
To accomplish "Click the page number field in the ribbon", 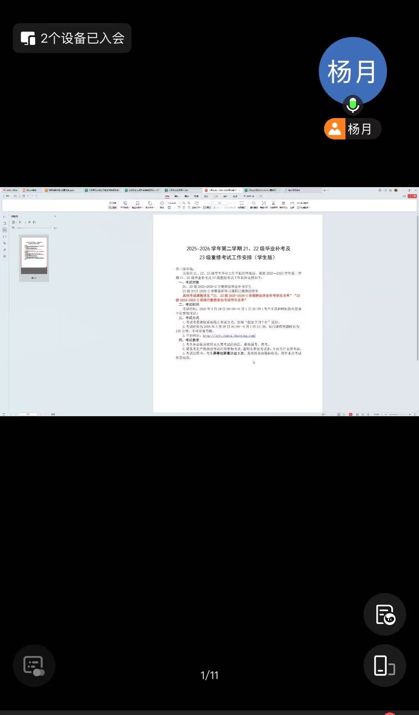I will coord(219,203).
